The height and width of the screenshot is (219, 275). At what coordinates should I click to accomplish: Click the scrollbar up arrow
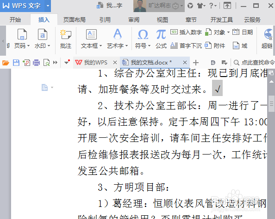point(271,81)
